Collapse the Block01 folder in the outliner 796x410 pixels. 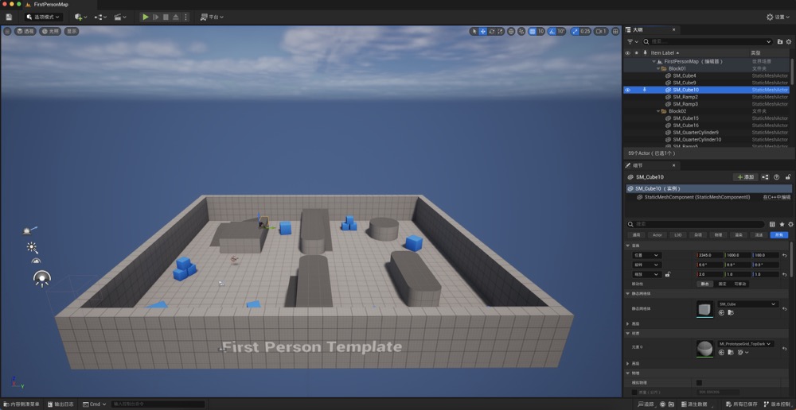658,68
